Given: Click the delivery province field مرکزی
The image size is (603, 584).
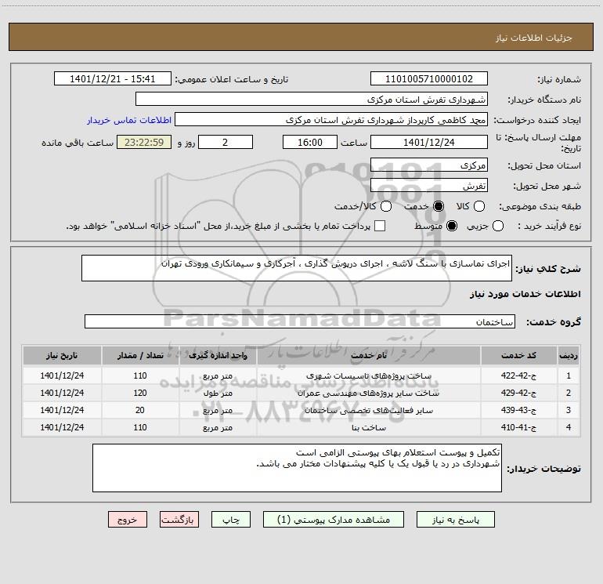Looking at the screenshot, I should tap(429, 165).
